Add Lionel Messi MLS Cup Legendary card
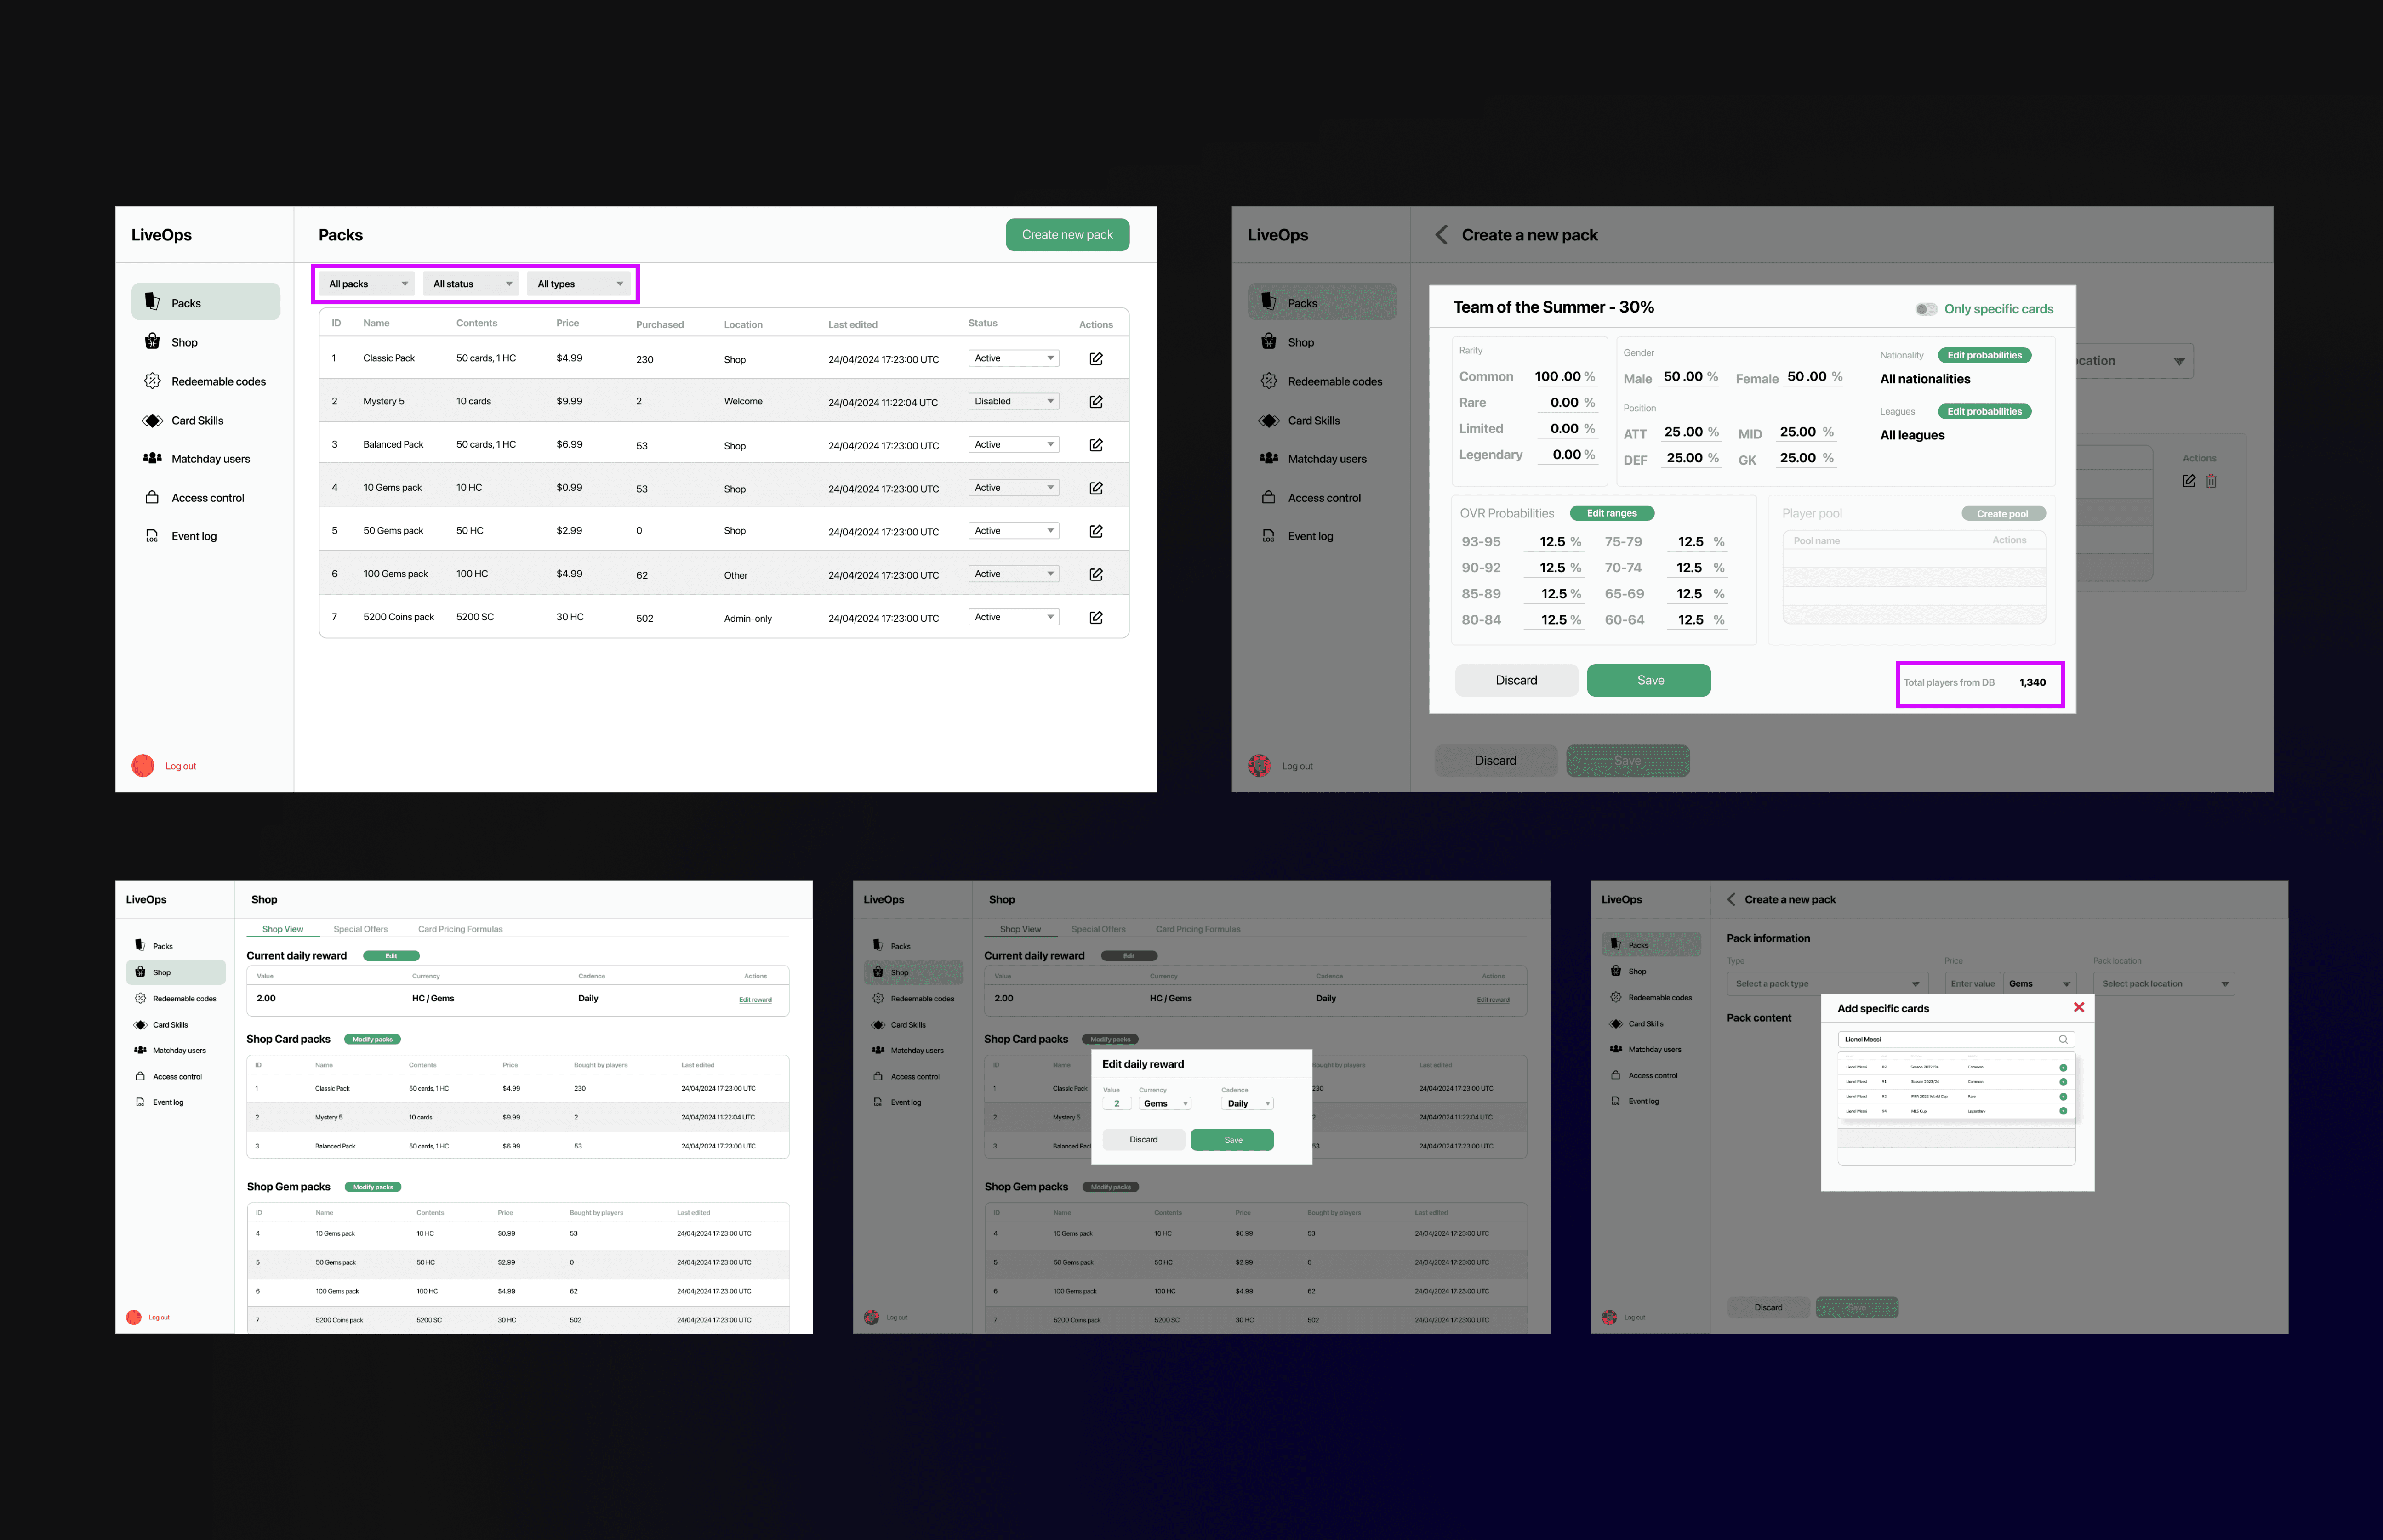The height and width of the screenshot is (1540, 2383). coord(2063,1111)
